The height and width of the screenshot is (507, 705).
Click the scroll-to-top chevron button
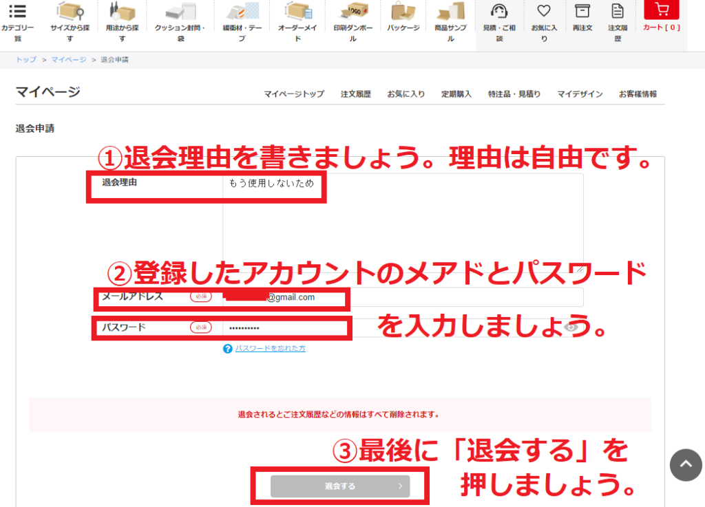click(686, 464)
